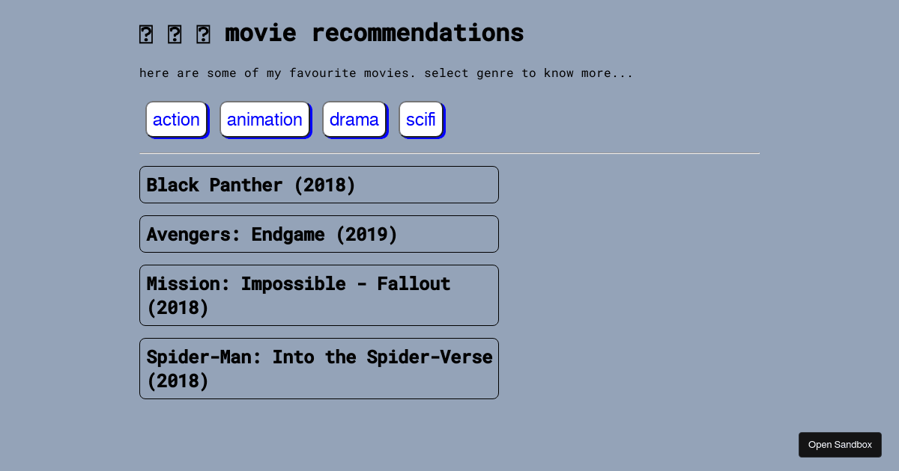
Task: Click the movie recommendations heading
Action: coord(373,32)
